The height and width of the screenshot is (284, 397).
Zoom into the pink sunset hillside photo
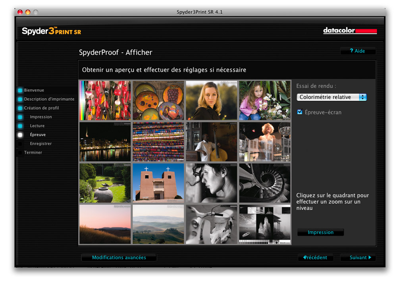coord(105,224)
